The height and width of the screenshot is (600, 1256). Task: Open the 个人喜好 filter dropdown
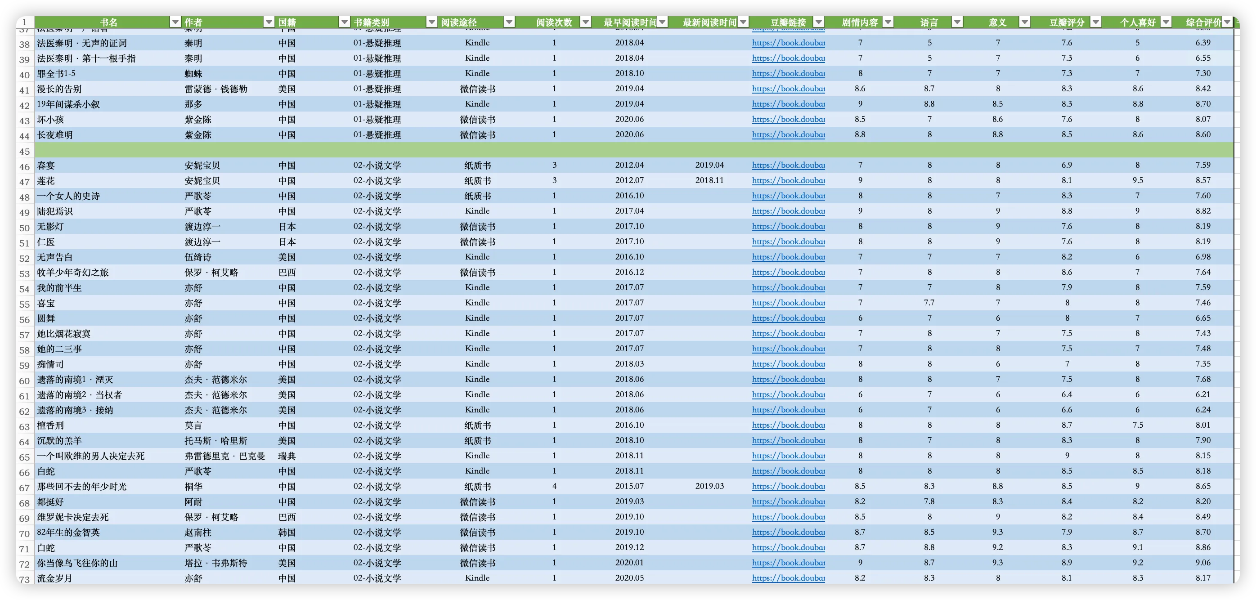click(x=1166, y=22)
